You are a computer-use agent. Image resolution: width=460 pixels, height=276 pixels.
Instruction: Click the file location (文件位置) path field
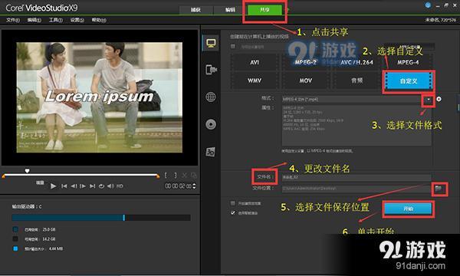pyautogui.click(x=356, y=189)
